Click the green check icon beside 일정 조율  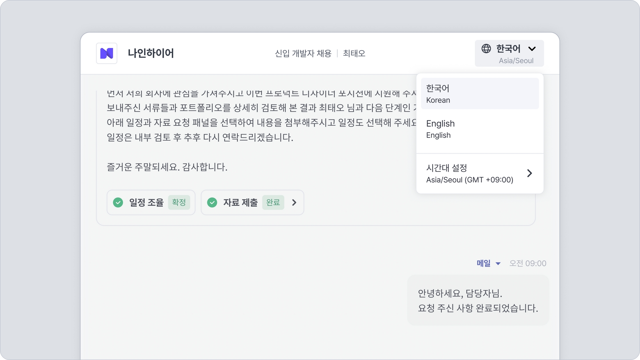pos(118,203)
